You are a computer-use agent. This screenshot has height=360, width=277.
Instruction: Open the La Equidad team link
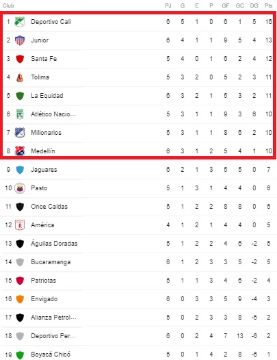[47, 96]
